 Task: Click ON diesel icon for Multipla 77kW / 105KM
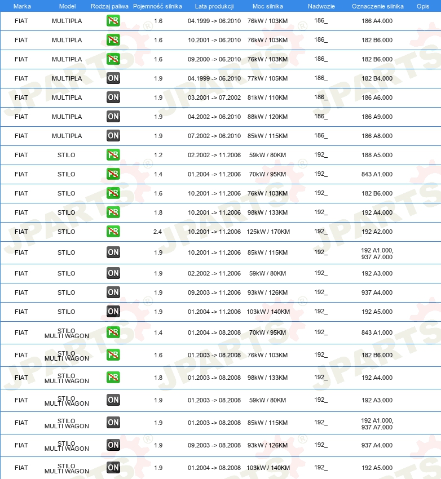pos(113,78)
